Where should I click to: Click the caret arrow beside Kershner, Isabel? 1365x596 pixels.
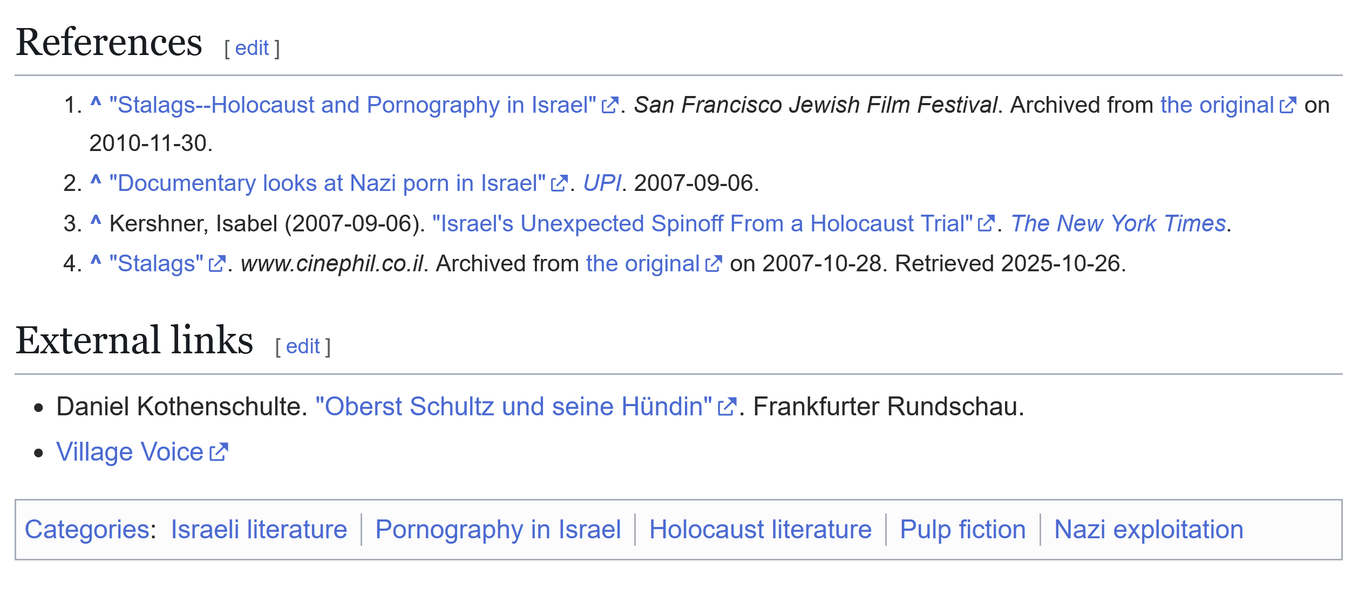click(x=96, y=222)
